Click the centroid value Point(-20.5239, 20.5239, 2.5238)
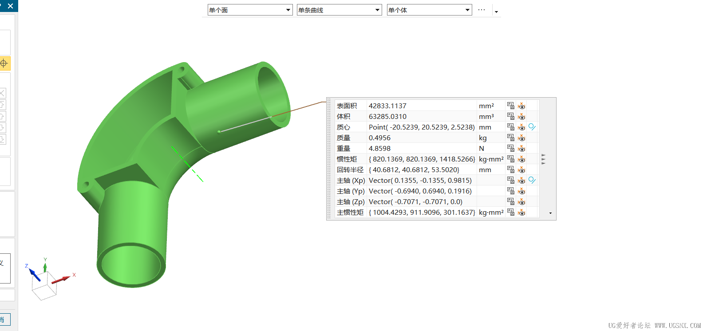The image size is (703, 331). [422, 127]
